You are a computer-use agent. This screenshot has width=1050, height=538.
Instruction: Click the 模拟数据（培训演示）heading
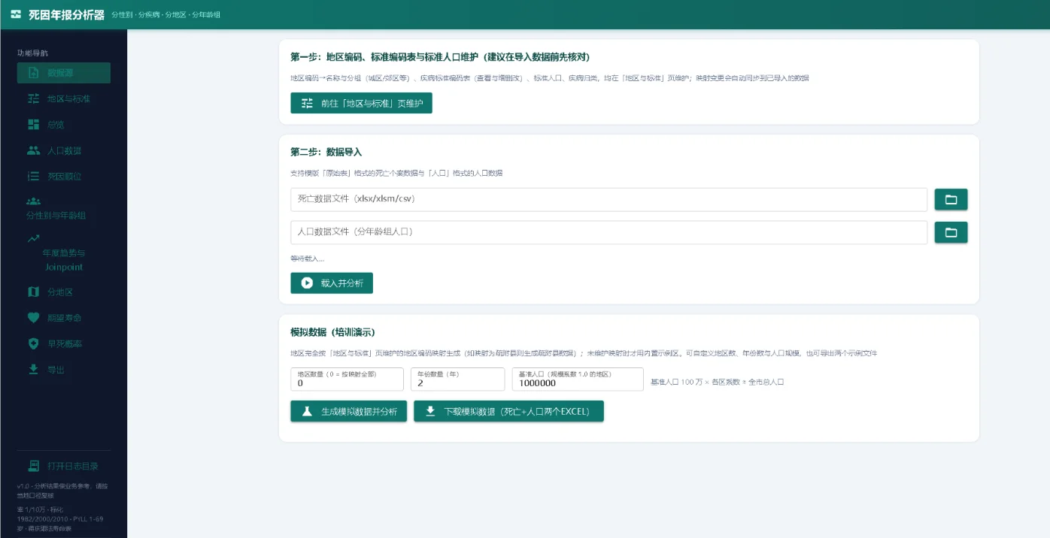332,332
